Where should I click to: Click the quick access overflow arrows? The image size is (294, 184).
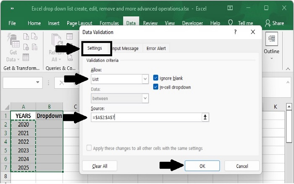pos(12,8)
